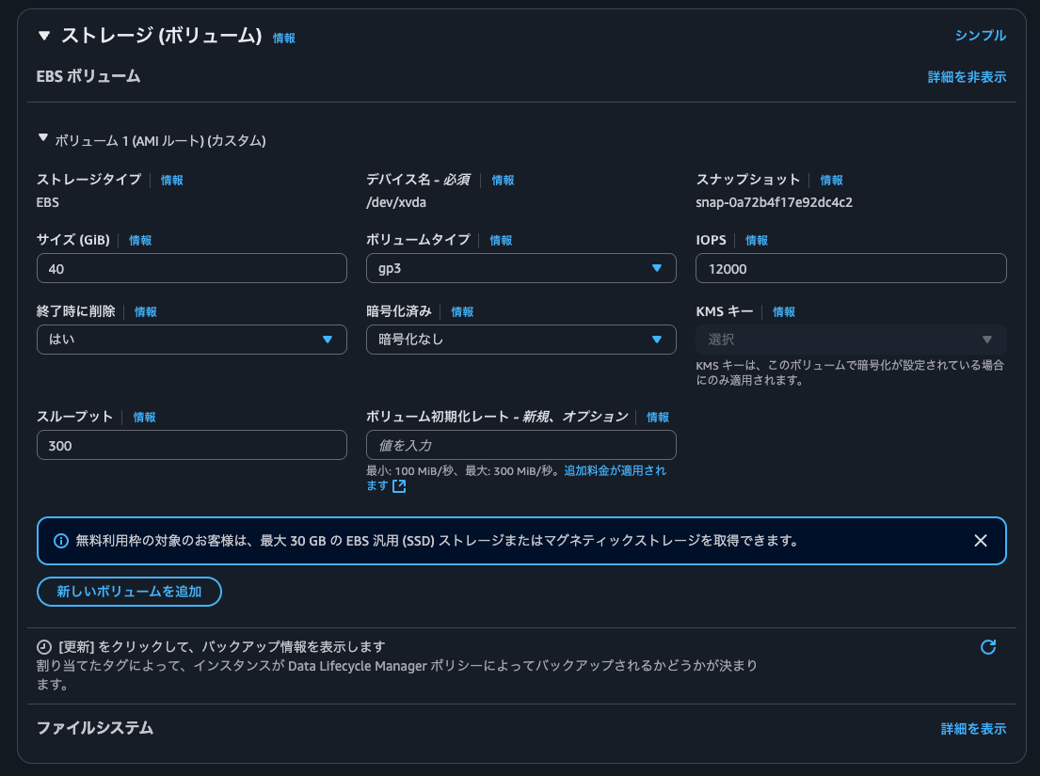Click the スループット input field
Image resolution: width=1040 pixels, height=776 pixels.
coord(191,446)
